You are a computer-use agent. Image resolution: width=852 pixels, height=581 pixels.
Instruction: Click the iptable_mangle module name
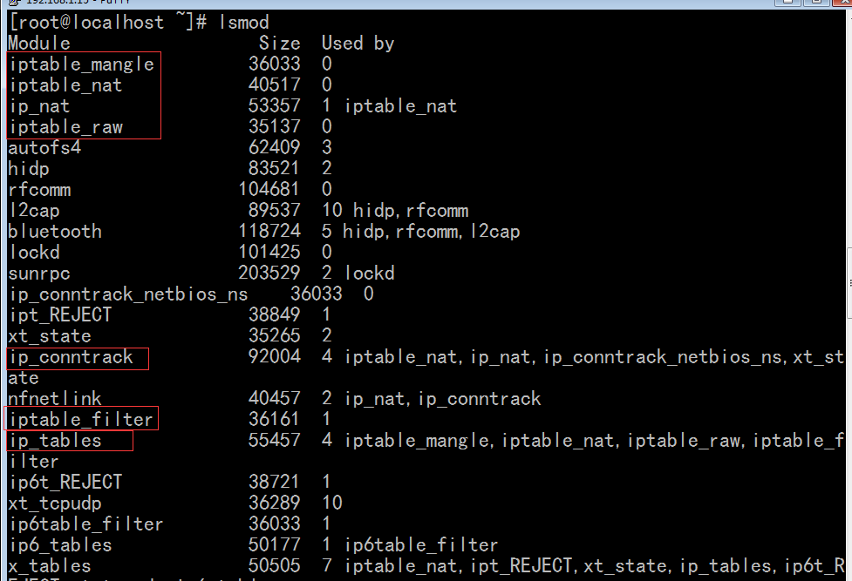tap(82, 64)
